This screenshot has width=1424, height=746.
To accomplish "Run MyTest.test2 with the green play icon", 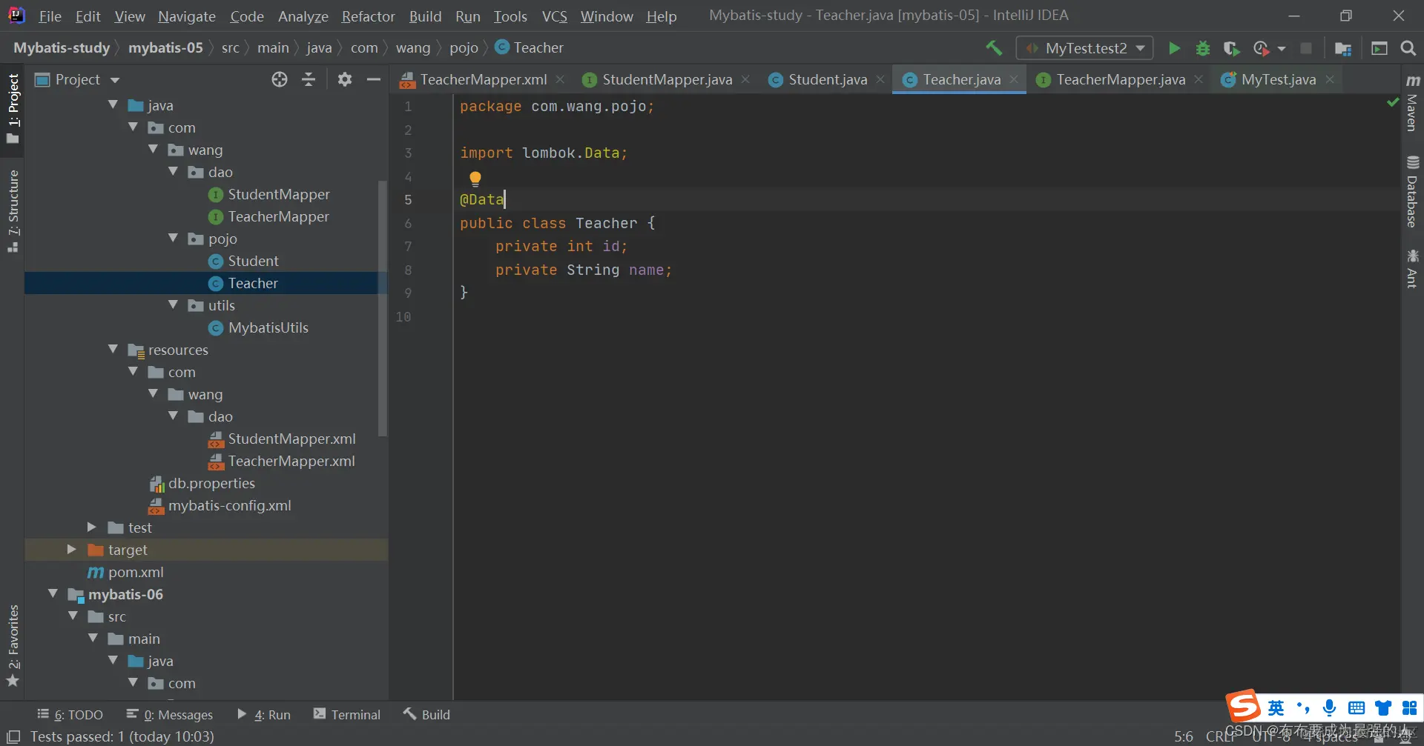I will point(1174,48).
